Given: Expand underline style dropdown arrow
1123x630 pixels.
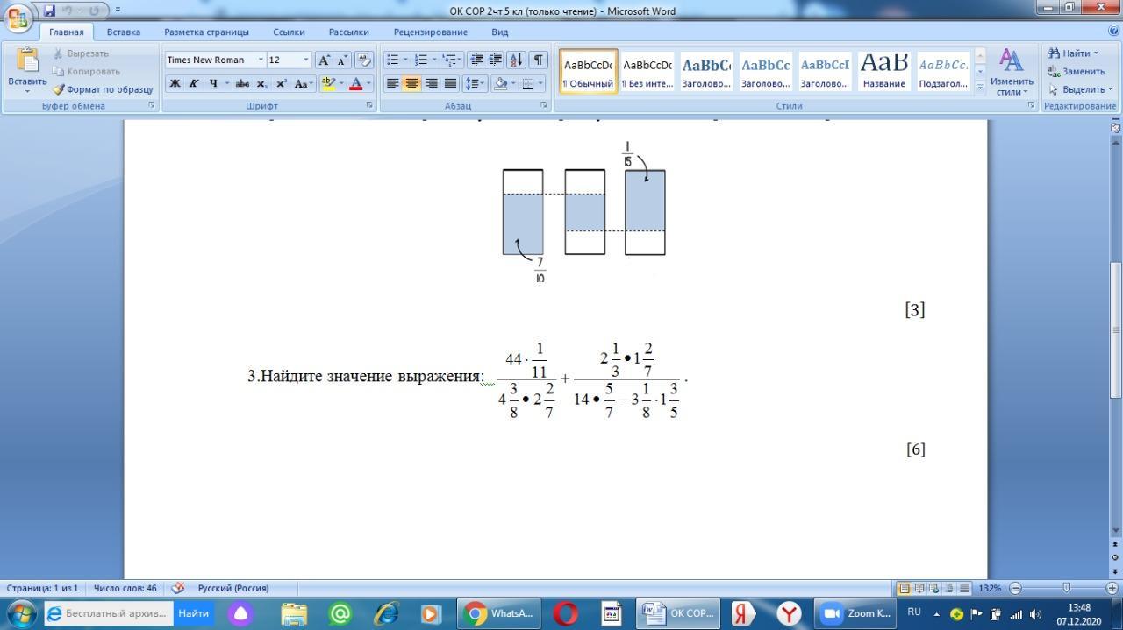Looking at the screenshot, I should tap(226, 84).
